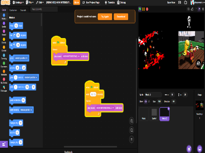Open the go to random position dropdown
The width and height of the screenshot is (205, 153).
(21, 58)
